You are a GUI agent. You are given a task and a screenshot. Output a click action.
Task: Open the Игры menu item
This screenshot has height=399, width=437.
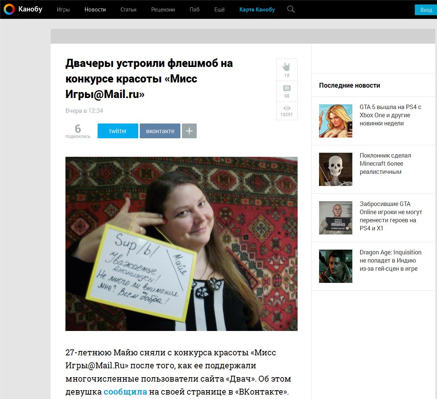(63, 10)
